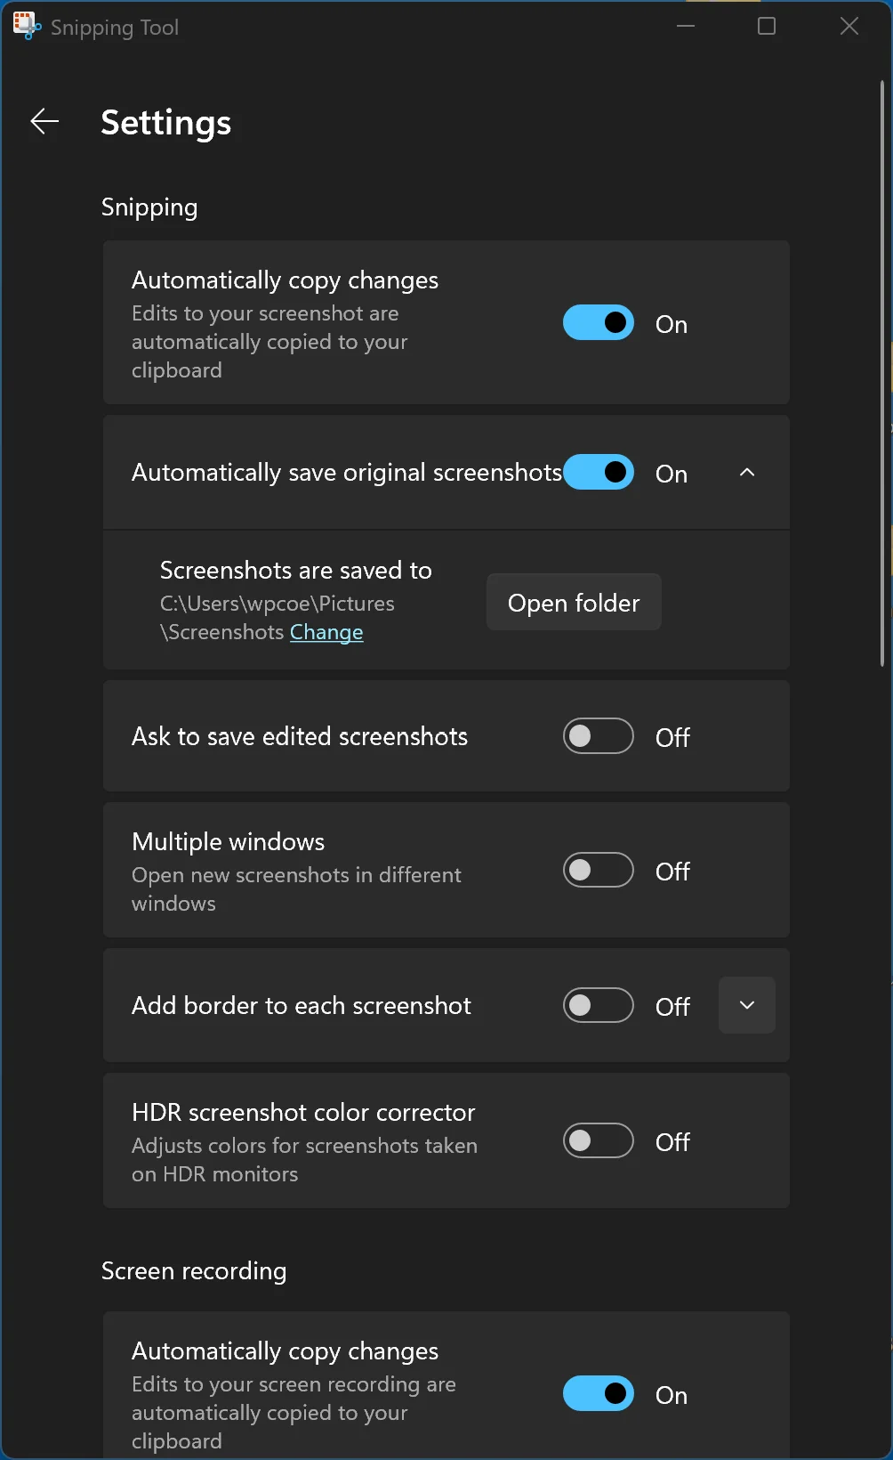Turn on Multiple windows toggle
Screen dimensions: 893x1460
point(599,870)
